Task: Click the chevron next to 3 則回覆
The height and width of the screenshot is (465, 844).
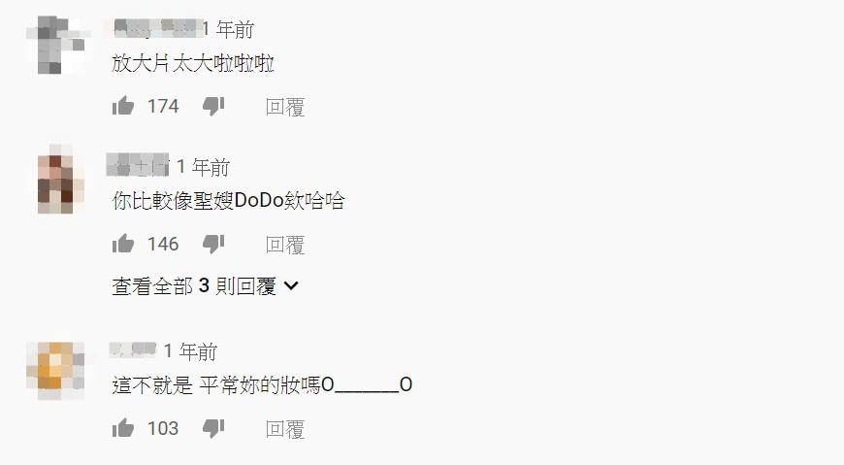Action: [x=291, y=285]
